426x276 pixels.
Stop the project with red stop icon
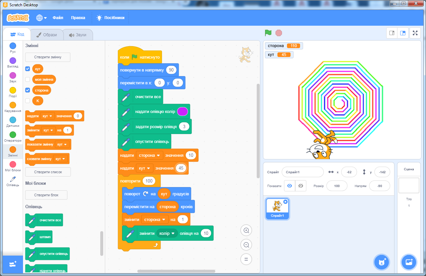tap(279, 33)
